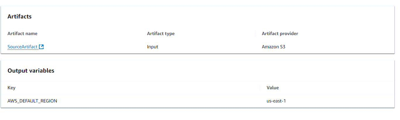400x120 pixels.
Task: Click the Output variables section heading
Action: [31, 71]
